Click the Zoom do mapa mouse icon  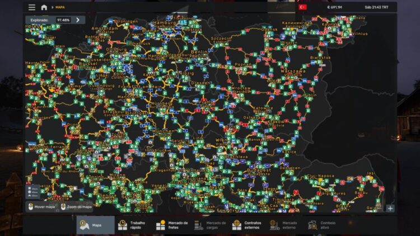pyautogui.click(x=63, y=207)
